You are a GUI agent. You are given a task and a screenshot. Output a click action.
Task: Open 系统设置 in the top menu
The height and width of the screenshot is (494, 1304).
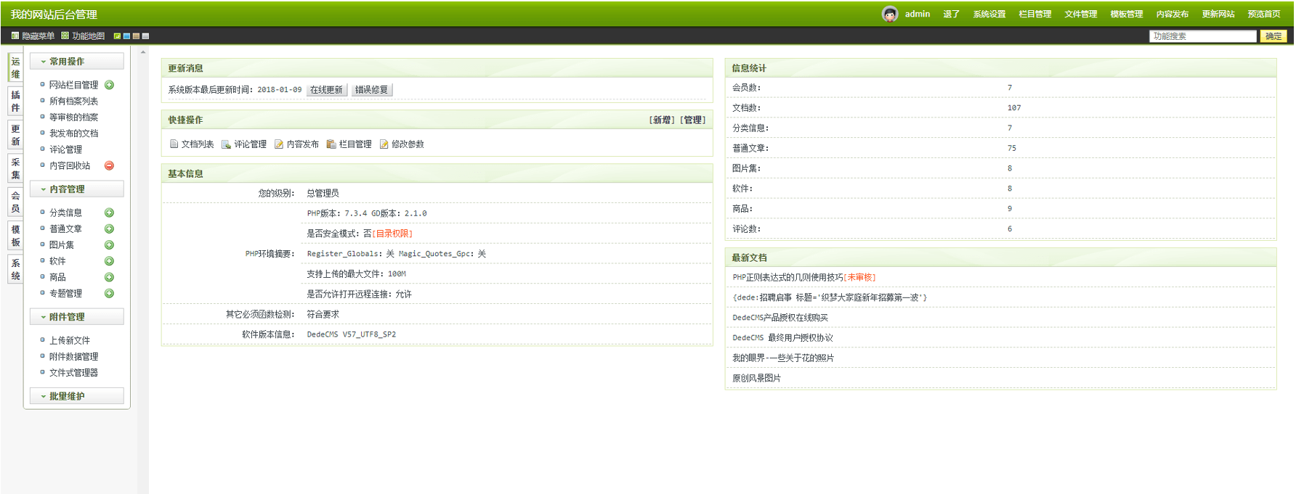[x=989, y=14]
